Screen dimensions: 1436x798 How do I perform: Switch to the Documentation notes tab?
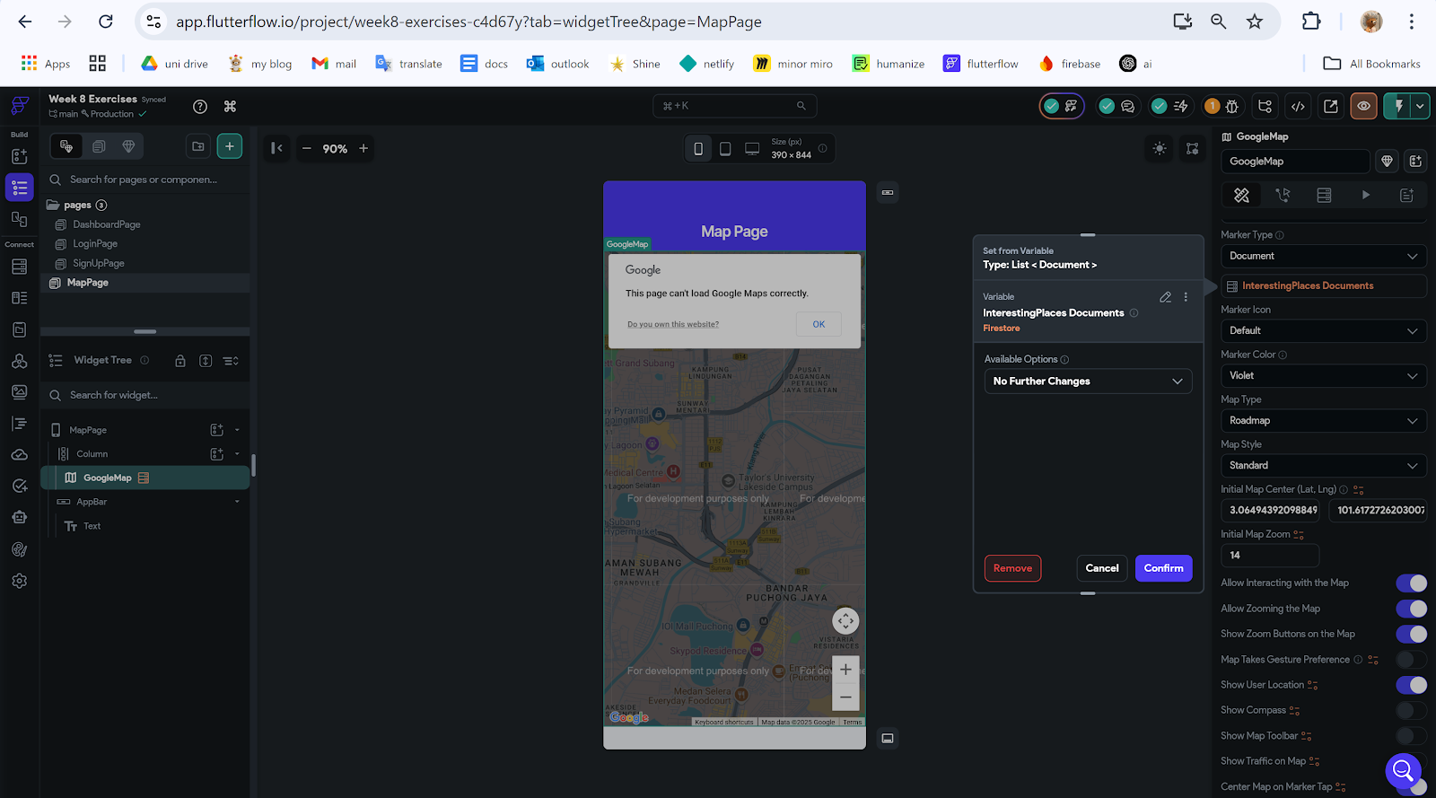click(1406, 195)
